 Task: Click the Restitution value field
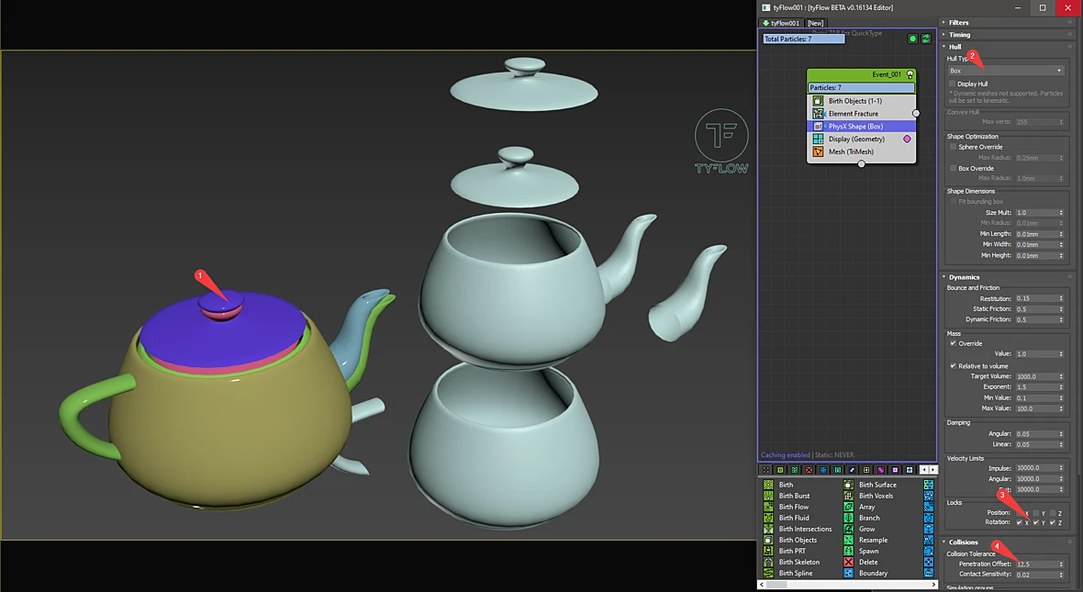pyautogui.click(x=1039, y=298)
